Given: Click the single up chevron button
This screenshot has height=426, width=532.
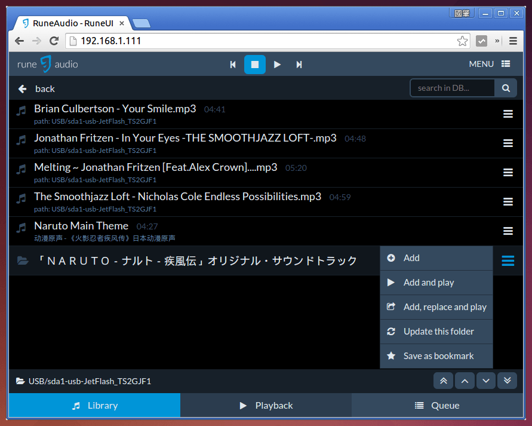Looking at the screenshot, I should click(465, 381).
